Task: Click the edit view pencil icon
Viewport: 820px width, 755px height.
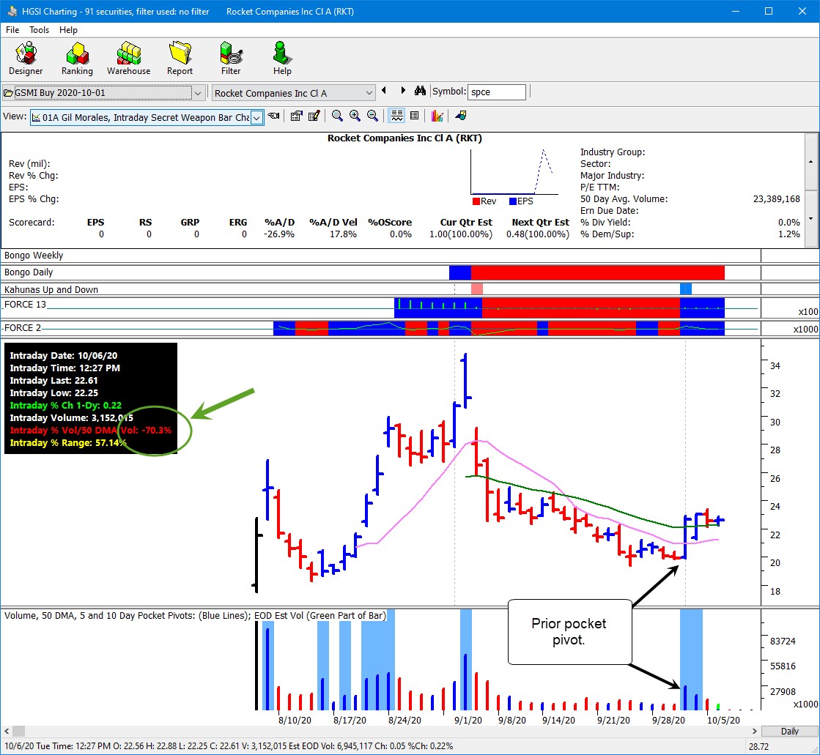Action: 314,116
